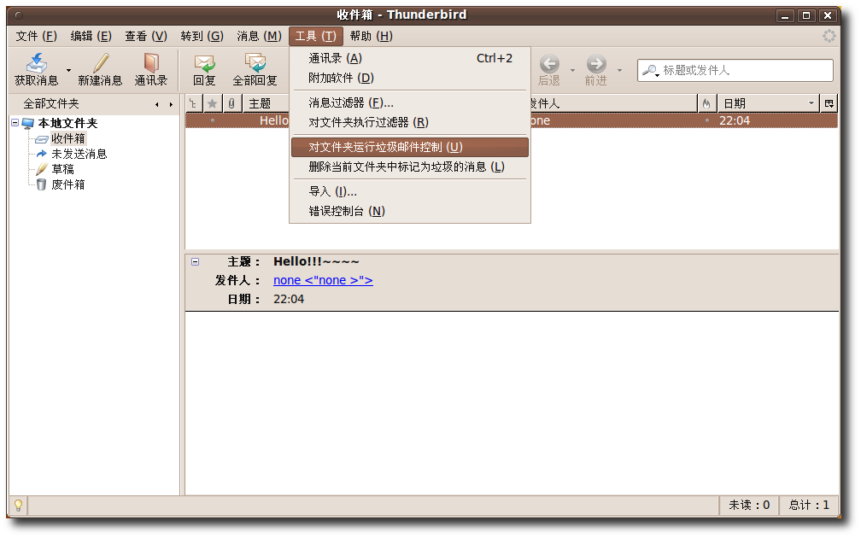Close the 工具 (T) menu
Image resolution: width=861 pixels, height=538 pixels.
pos(316,36)
